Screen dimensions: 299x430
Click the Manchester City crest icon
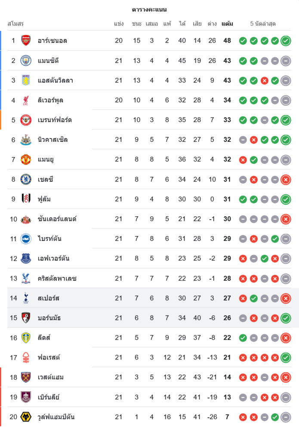click(26, 61)
